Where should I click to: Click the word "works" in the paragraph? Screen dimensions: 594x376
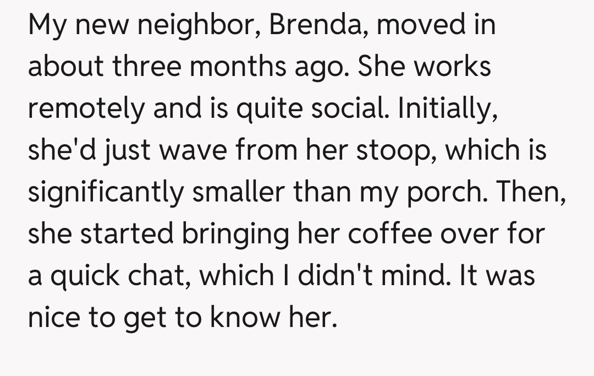click(x=452, y=67)
